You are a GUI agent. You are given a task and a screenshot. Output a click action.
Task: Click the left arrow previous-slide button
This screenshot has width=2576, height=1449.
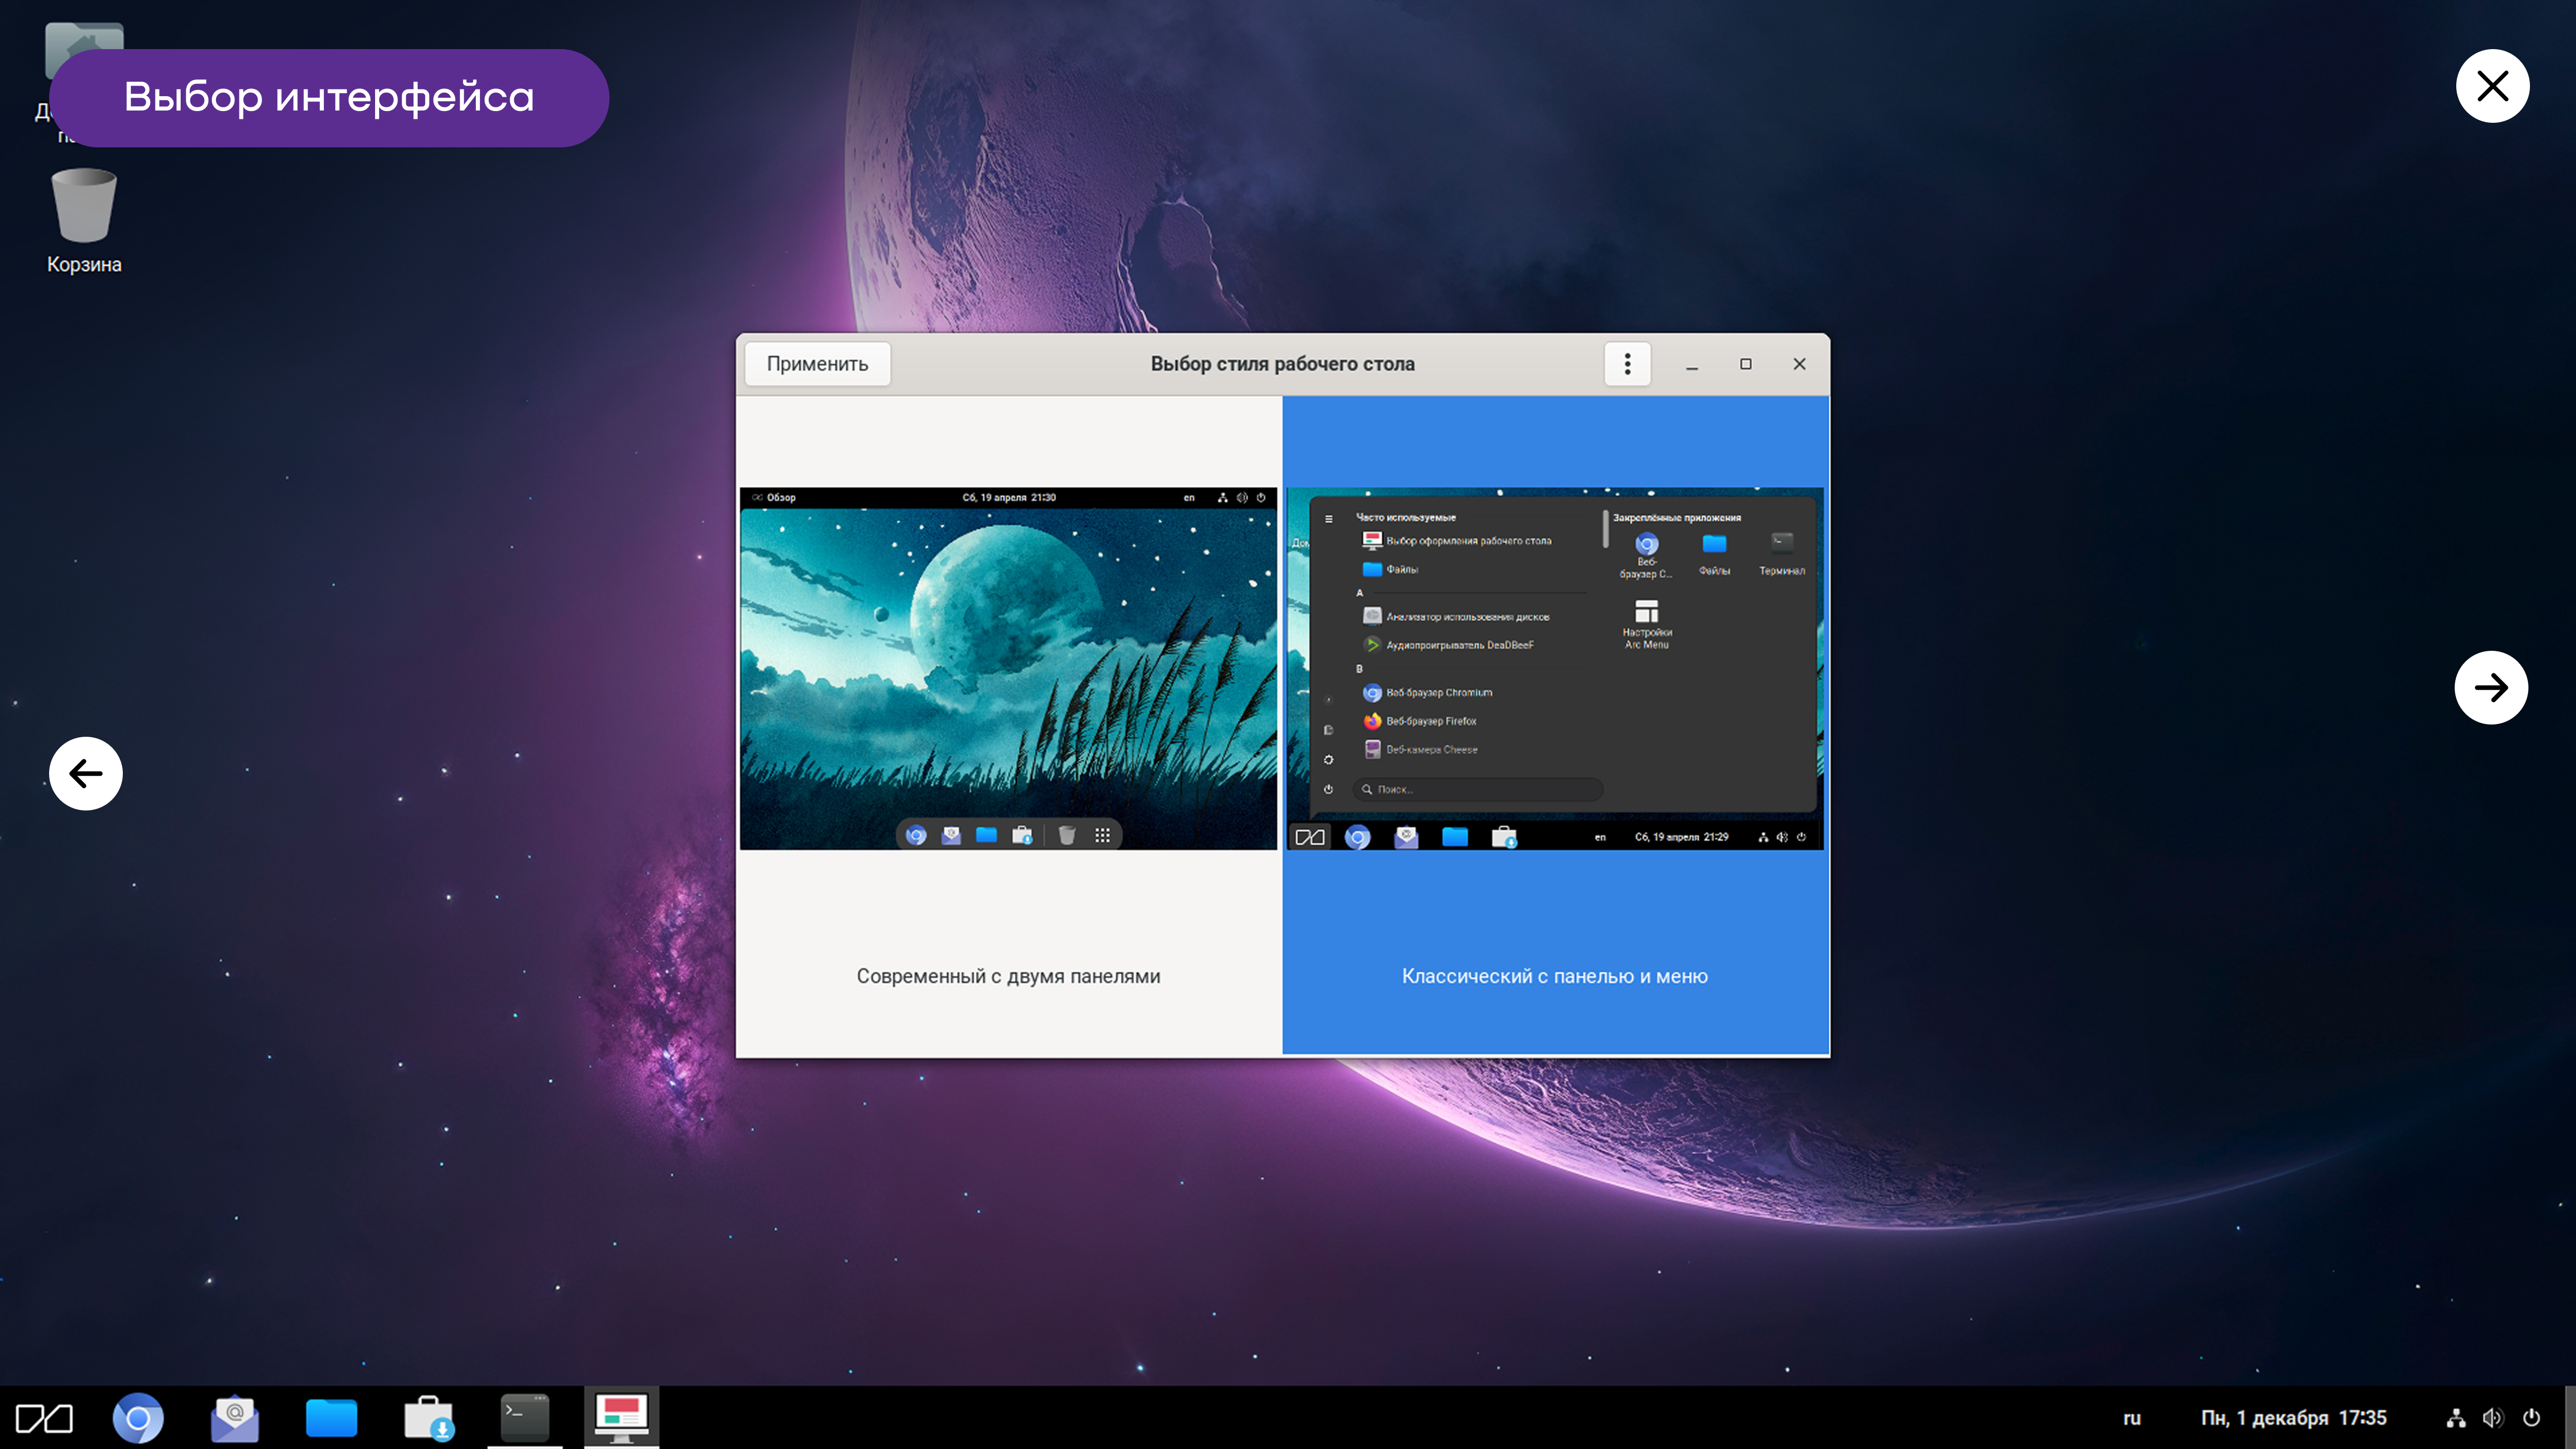pos(86,773)
